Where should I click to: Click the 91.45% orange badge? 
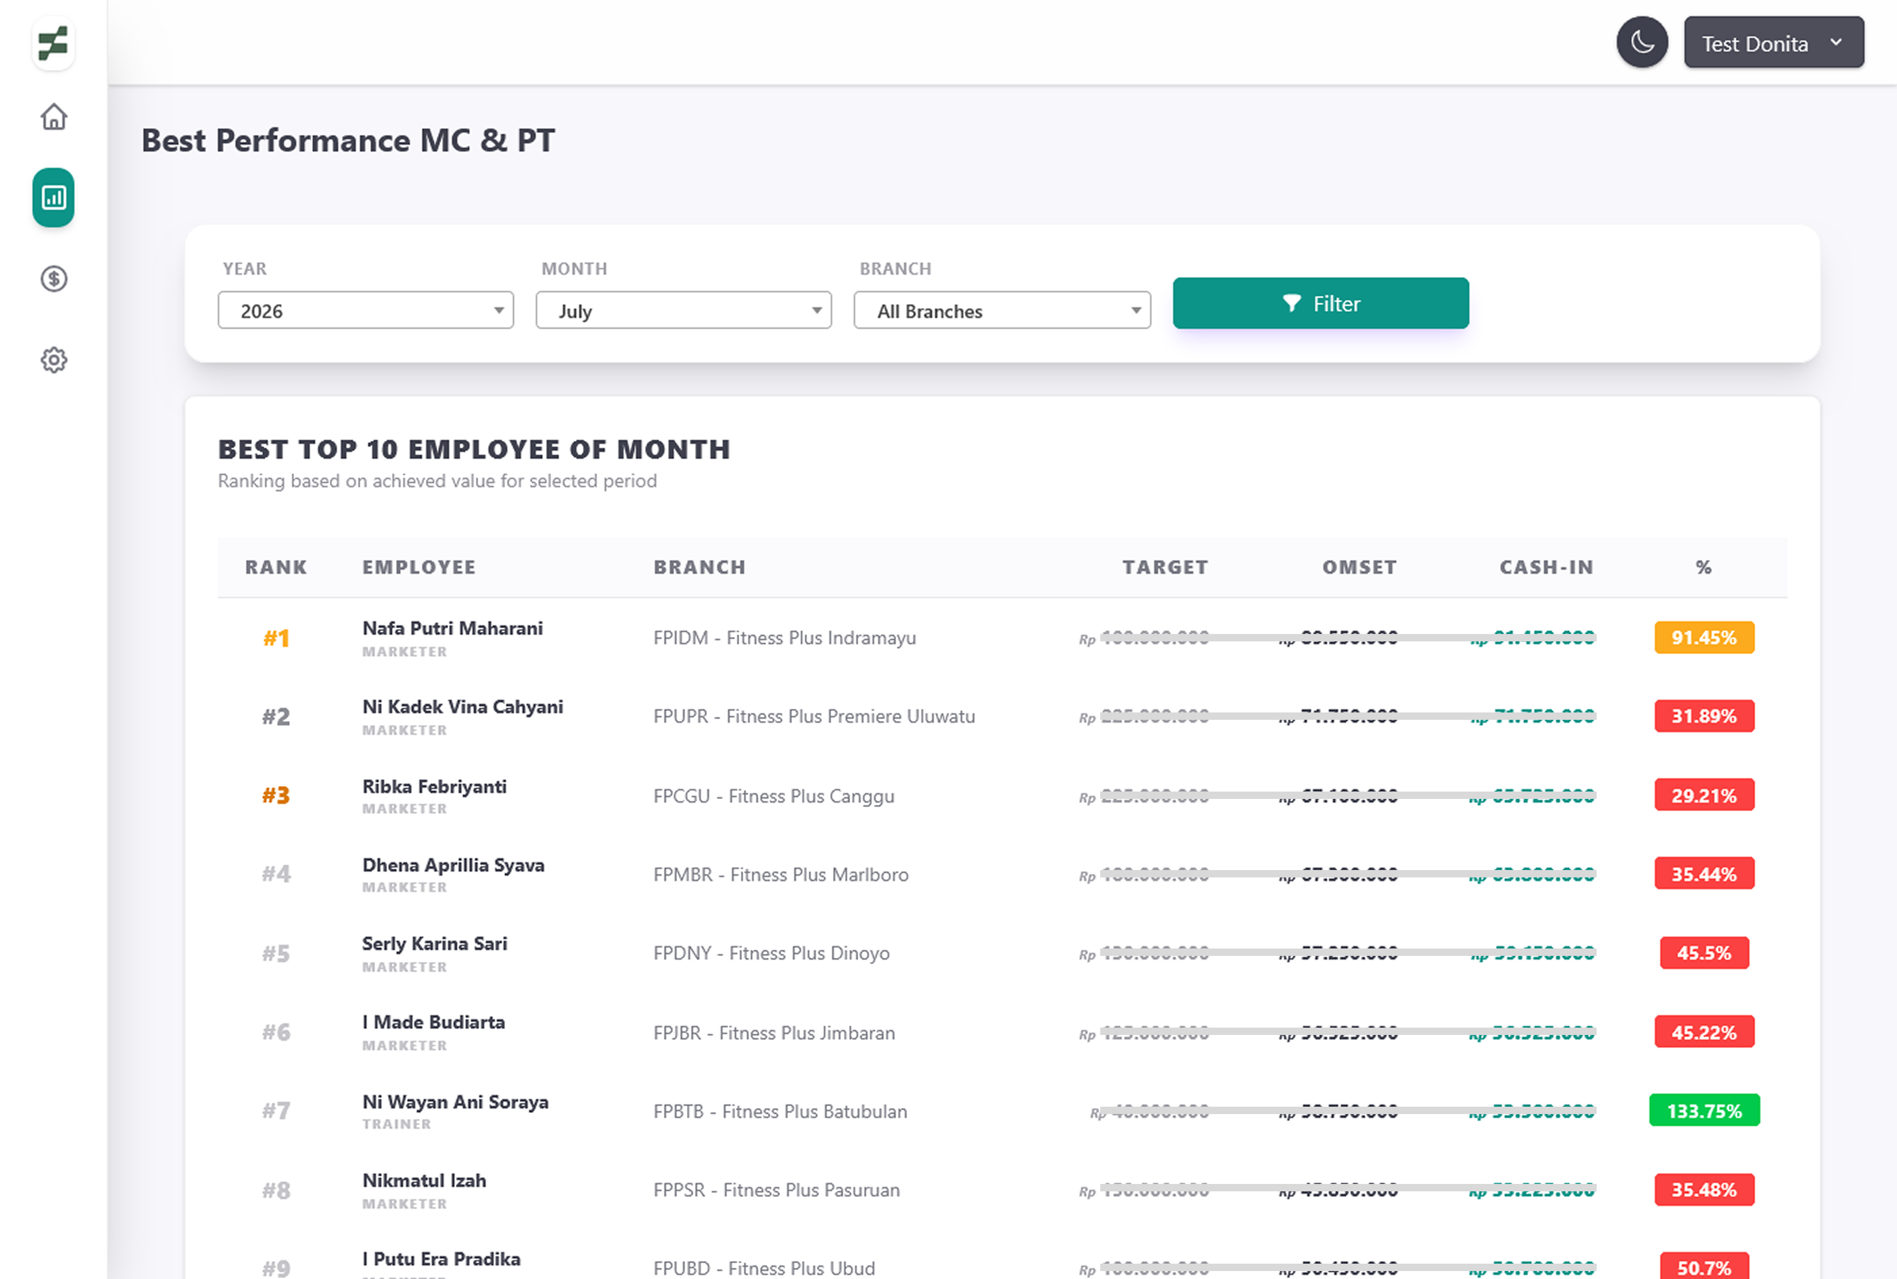click(x=1704, y=637)
